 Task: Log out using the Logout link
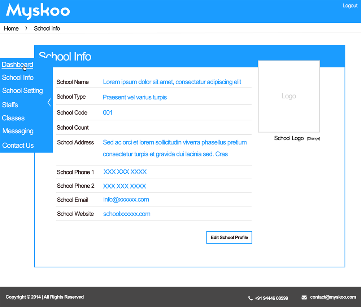350,6
